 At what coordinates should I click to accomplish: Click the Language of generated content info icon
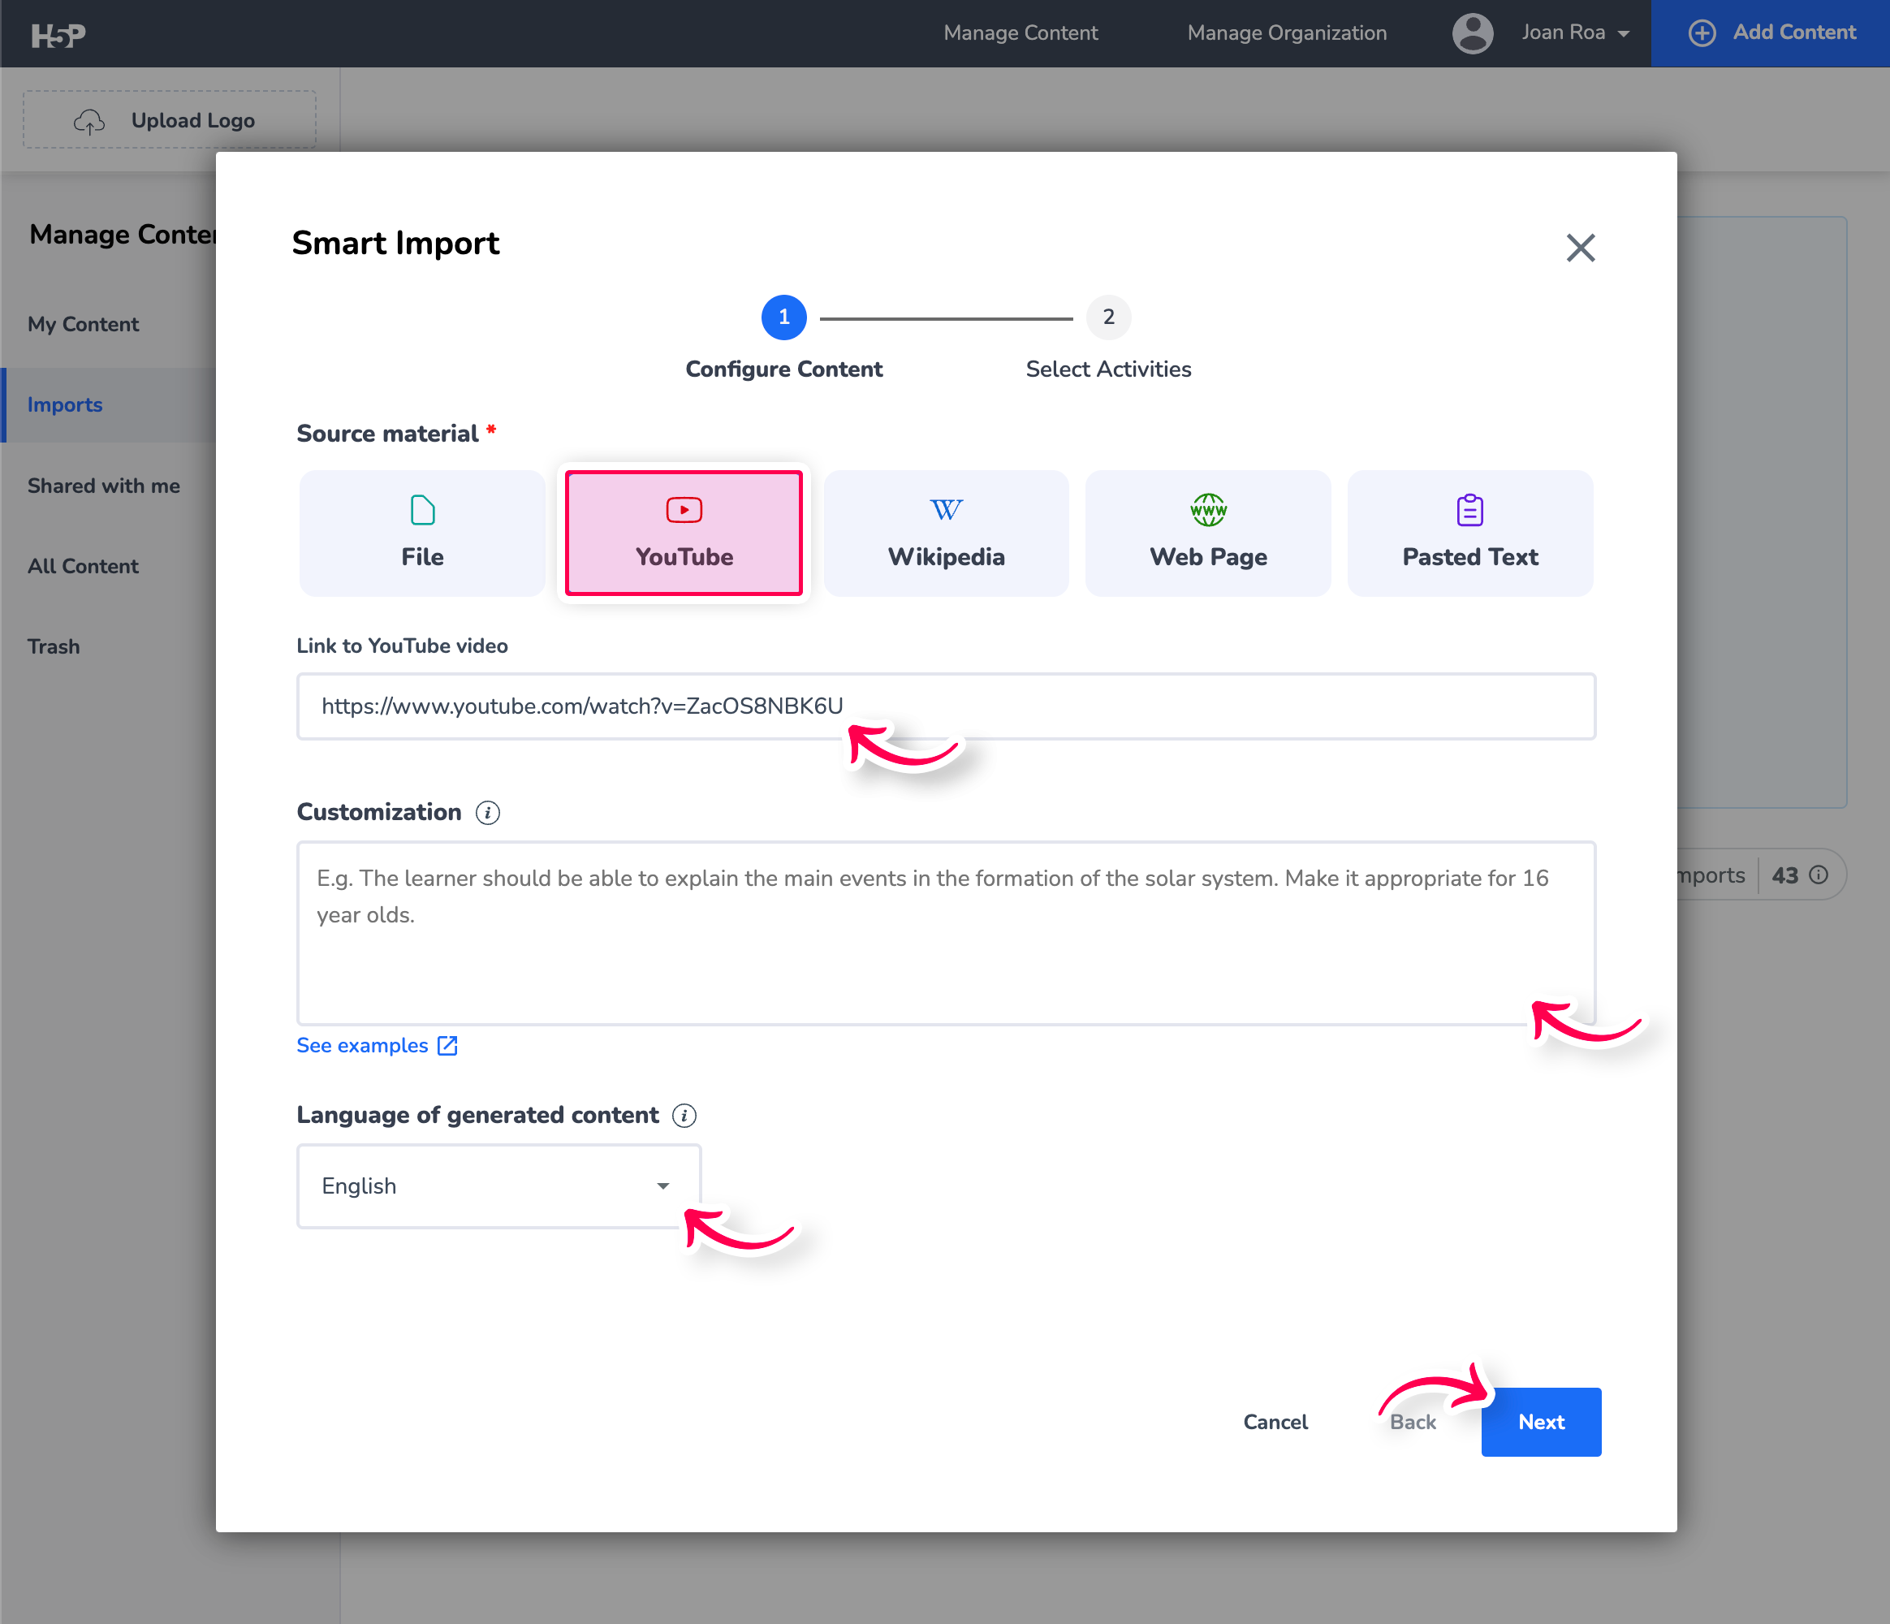pyautogui.click(x=684, y=1116)
